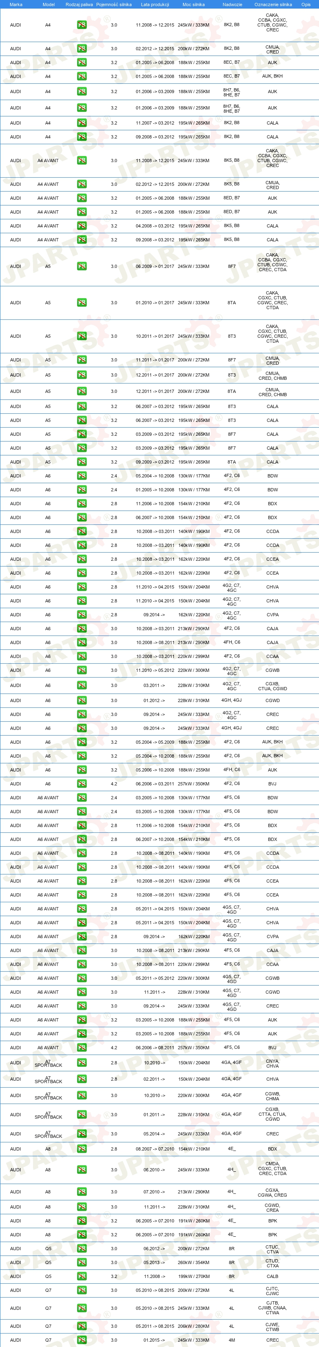The image size is (319, 1347).
Task: Click the Lata produkcji column header
Action: click(155, 4)
